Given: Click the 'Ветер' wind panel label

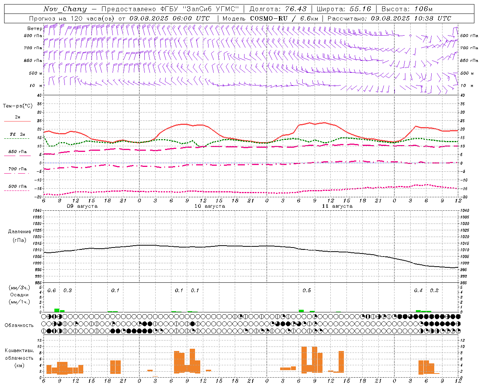Looking at the screenshot, I should pyautogui.click(x=34, y=28).
